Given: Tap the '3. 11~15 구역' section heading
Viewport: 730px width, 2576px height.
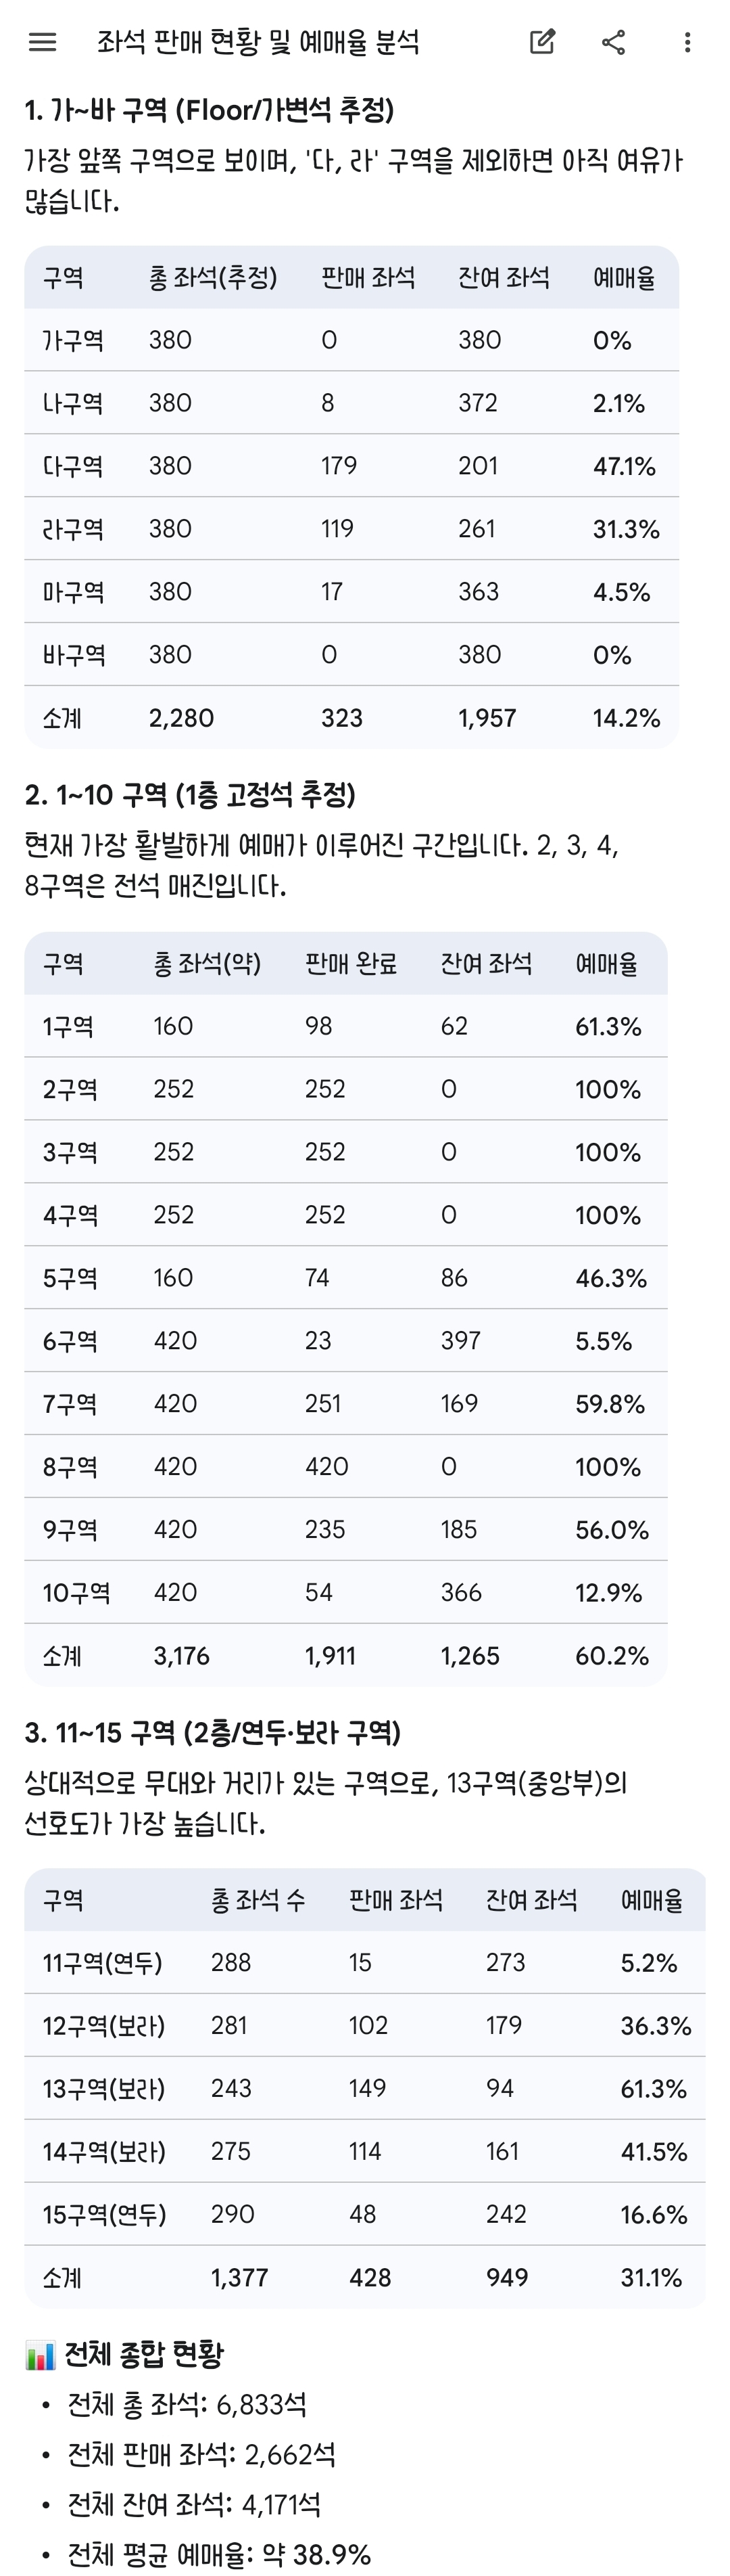Looking at the screenshot, I should [x=212, y=1732].
